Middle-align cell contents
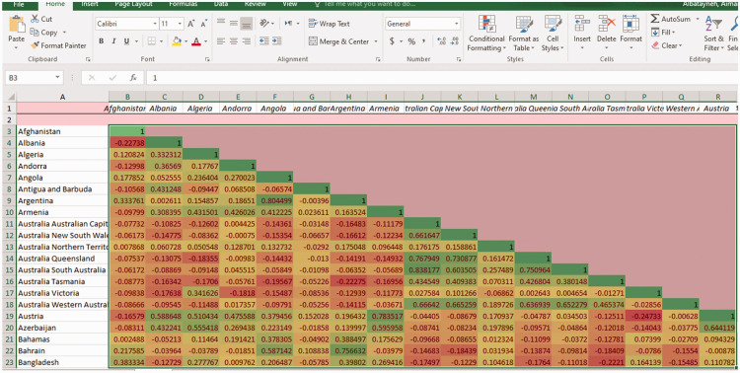The image size is (740, 373). (233, 23)
